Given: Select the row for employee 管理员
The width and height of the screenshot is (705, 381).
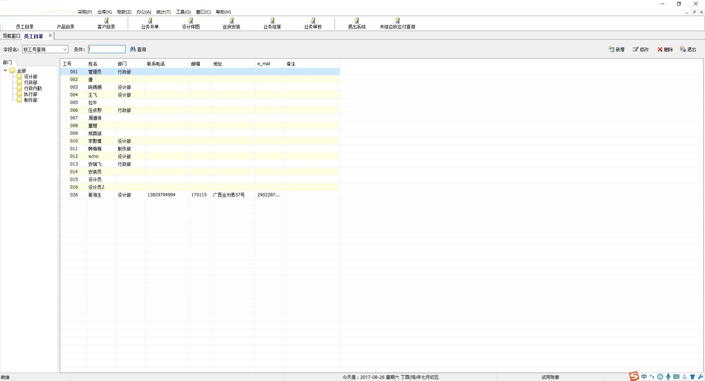Looking at the screenshot, I should 200,72.
